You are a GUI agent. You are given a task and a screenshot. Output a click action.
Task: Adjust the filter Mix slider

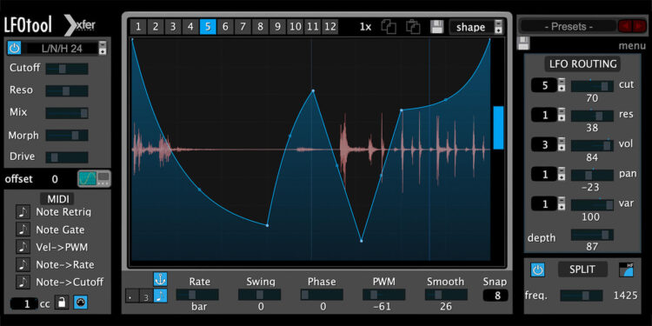click(67, 113)
